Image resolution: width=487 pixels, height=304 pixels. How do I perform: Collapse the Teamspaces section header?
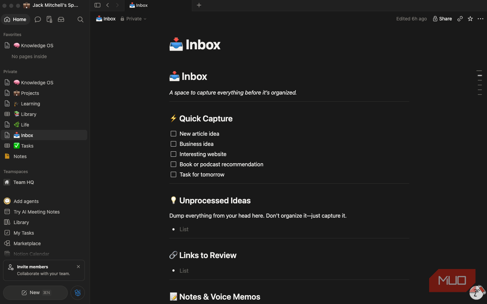coord(16,172)
